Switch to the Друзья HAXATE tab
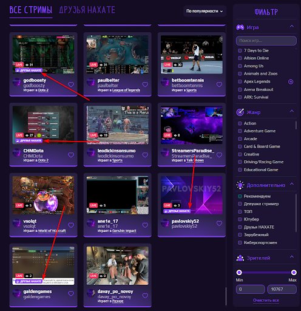Image resolution: width=301 pixels, height=311 pixels. (x=87, y=10)
